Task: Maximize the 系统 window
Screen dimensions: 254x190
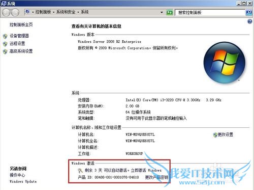Action: click(244, 3)
